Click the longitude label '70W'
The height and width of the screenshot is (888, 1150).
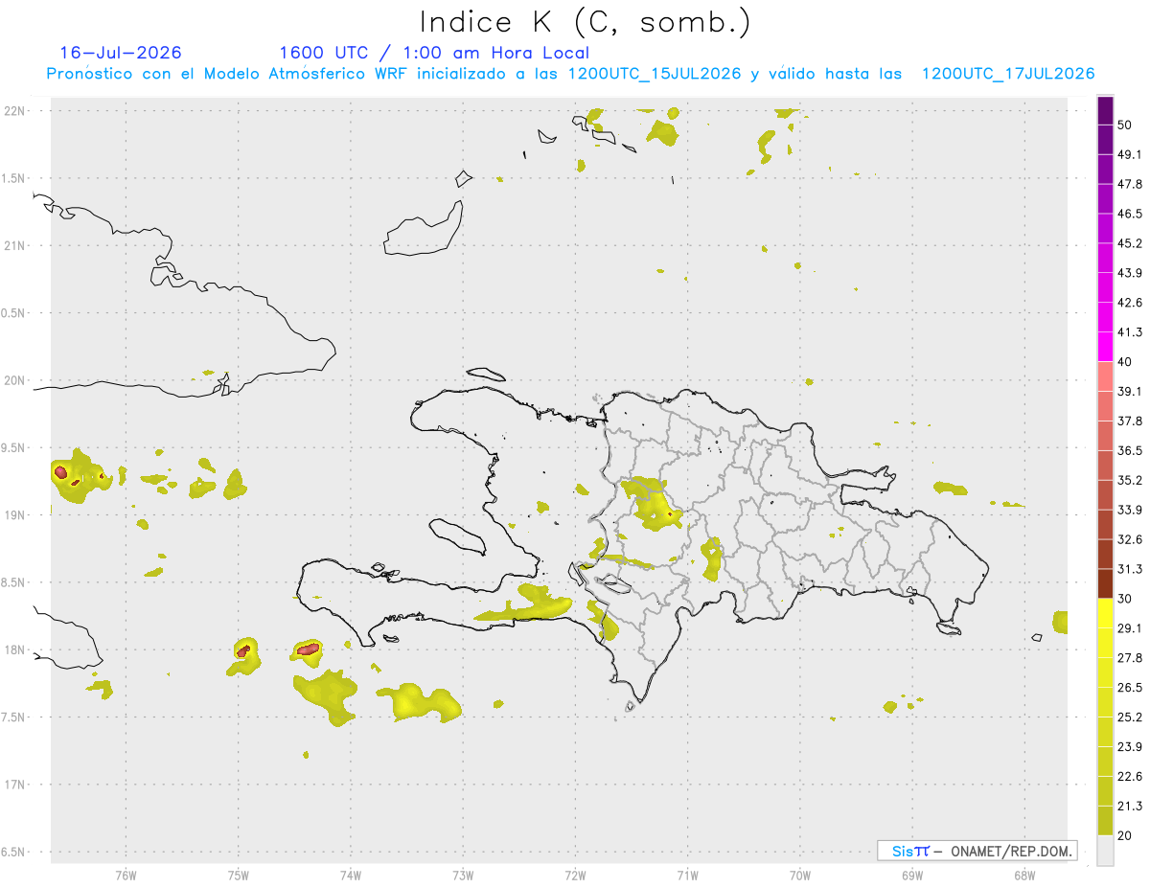(799, 876)
